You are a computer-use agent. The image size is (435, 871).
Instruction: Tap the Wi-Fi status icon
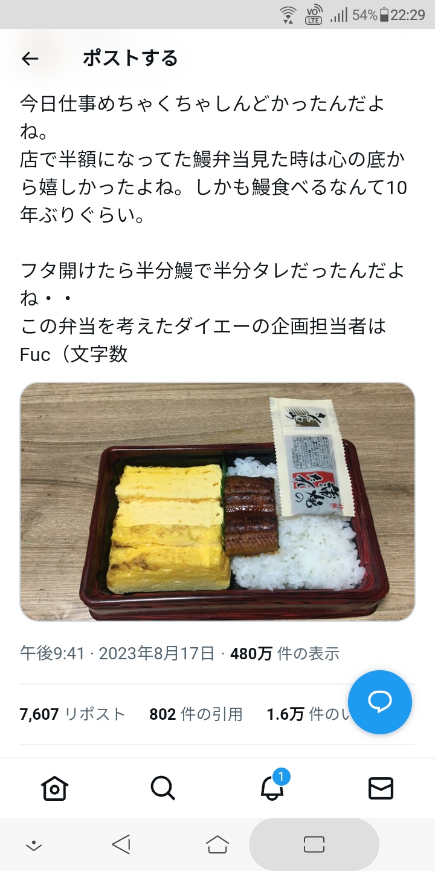pyautogui.click(x=289, y=15)
